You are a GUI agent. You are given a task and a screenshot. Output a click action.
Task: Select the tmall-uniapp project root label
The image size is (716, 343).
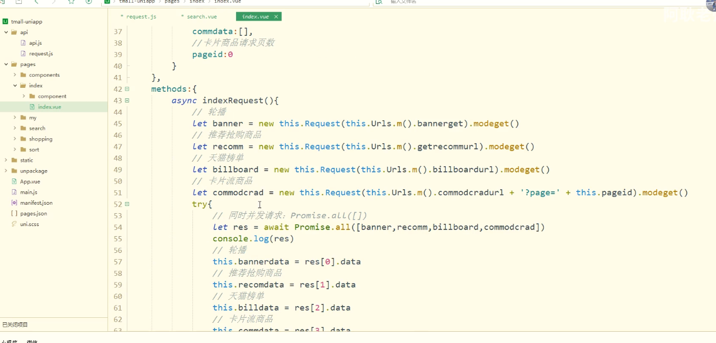26,22
